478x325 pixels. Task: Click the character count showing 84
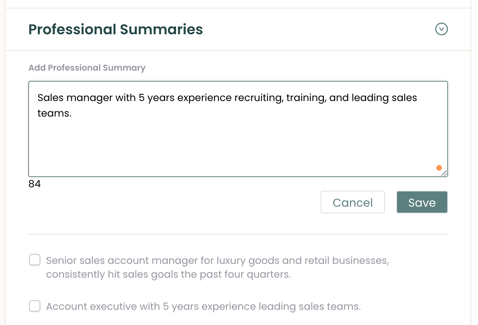coord(35,184)
